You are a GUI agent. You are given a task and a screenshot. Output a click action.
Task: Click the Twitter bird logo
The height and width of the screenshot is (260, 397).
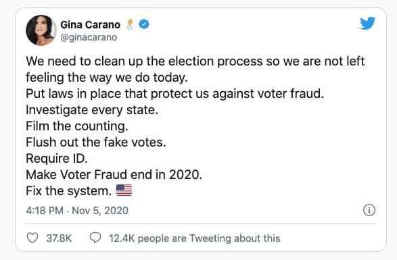[x=367, y=23]
